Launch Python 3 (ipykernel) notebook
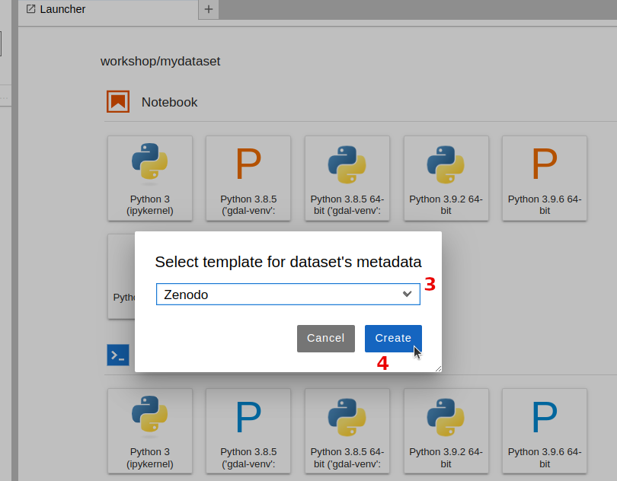Viewport: 617px width, 481px height. (x=150, y=178)
